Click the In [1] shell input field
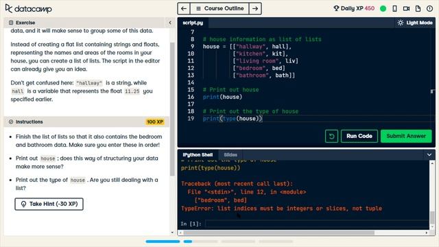Viewport: 439px width, 247px height. point(316,224)
